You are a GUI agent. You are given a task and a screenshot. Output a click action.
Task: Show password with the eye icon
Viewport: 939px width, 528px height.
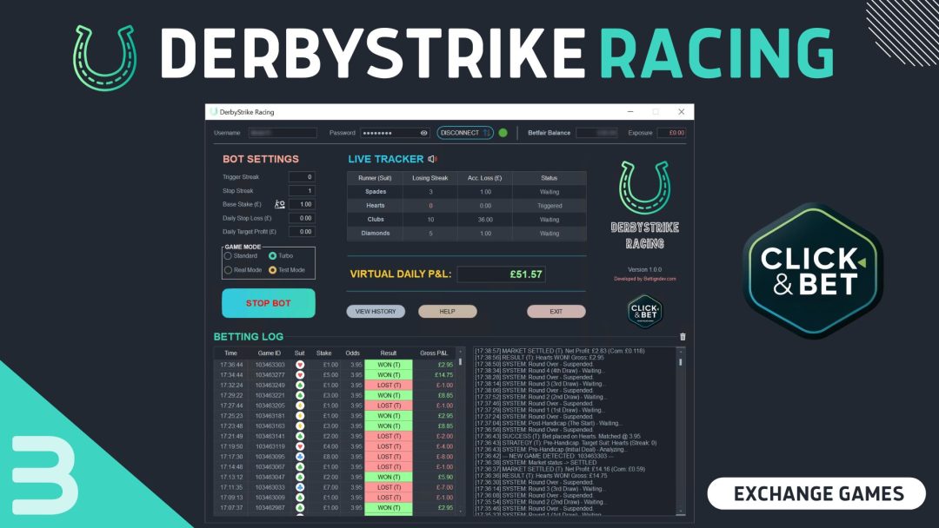point(424,133)
